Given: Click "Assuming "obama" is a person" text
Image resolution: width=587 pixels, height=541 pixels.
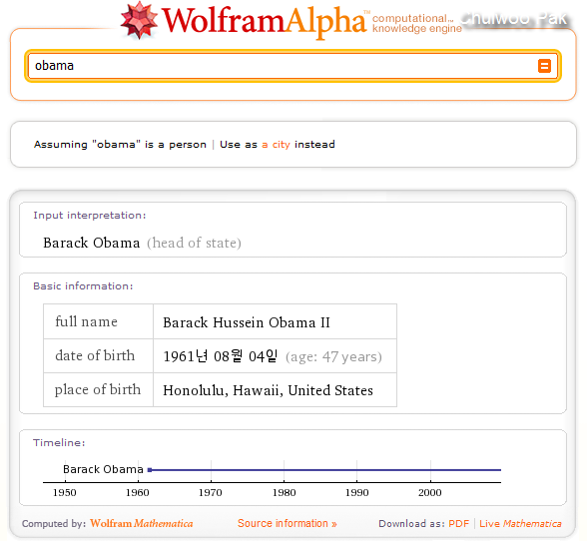Looking at the screenshot, I should 120,145.
